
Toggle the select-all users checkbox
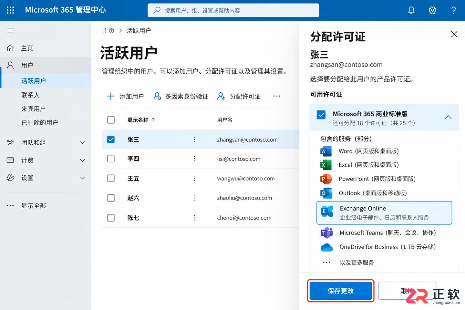pos(111,120)
